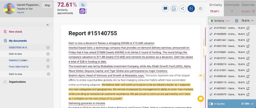Screen dimensions: 256x108
Task: Click the Log out link
Action: 20,12
